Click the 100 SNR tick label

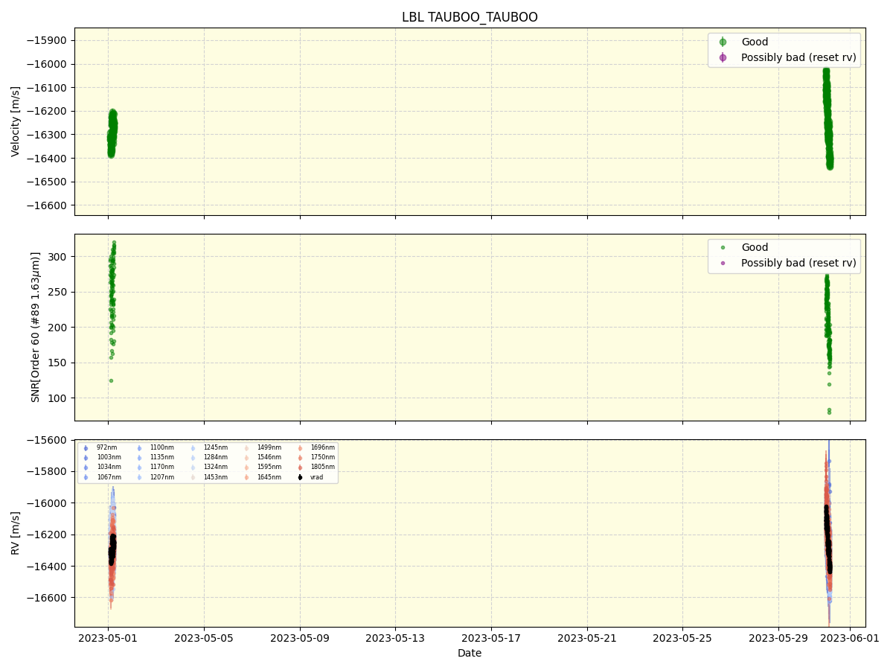pyautogui.click(x=58, y=398)
